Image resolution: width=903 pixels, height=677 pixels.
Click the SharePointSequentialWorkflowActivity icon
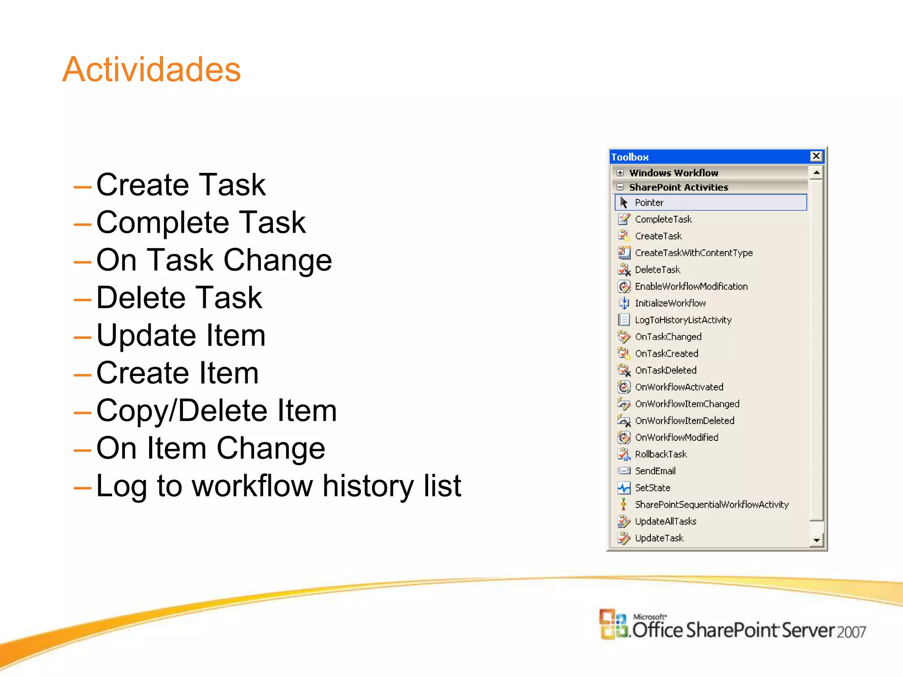coord(623,504)
